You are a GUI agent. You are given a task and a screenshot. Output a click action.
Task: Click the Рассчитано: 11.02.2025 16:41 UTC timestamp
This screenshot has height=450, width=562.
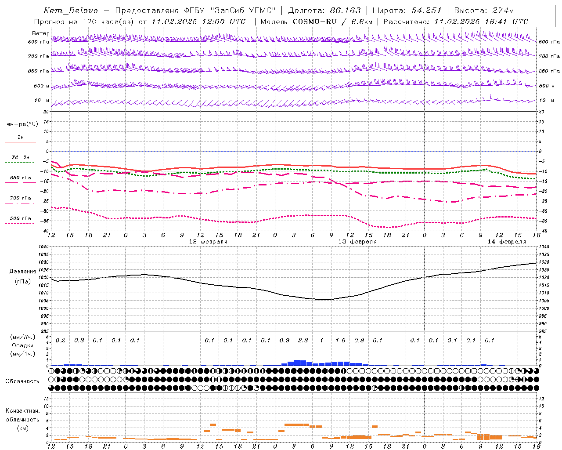tap(456, 22)
